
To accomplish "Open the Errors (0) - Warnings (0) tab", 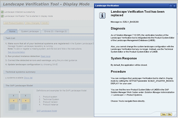I will 56,31.
